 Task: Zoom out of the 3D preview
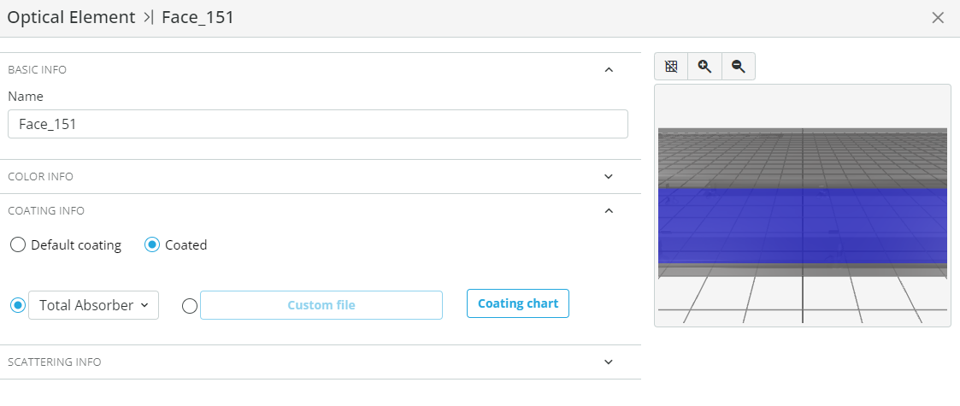[x=739, y=67]
